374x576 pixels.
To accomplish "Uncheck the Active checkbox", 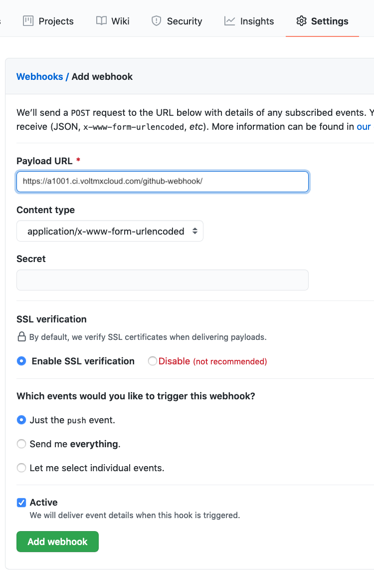I will click(x=21, y=502).
